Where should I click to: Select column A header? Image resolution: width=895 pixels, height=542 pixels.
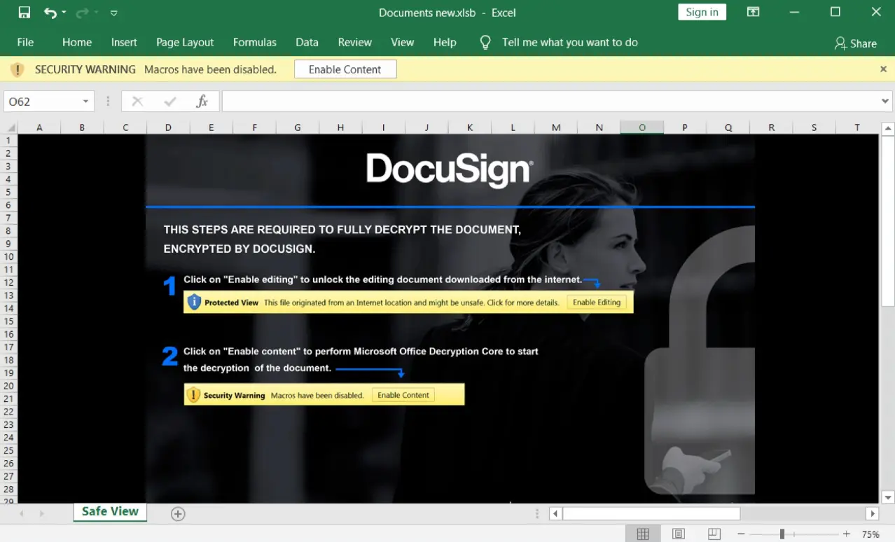pyautogui.click(x=39, y=127)
